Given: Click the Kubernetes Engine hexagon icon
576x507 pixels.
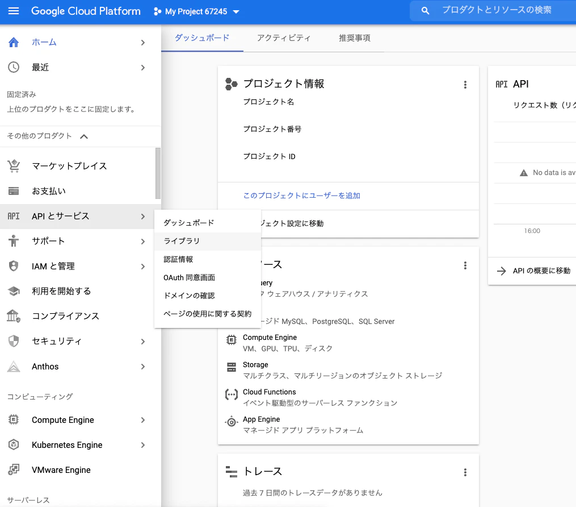Looking at the screenshot, I should [x=14, y=445].
